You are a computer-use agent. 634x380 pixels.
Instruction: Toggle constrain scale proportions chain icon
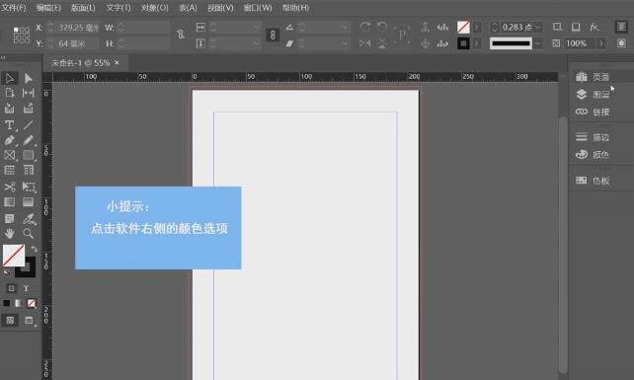[x=273, y=35]
